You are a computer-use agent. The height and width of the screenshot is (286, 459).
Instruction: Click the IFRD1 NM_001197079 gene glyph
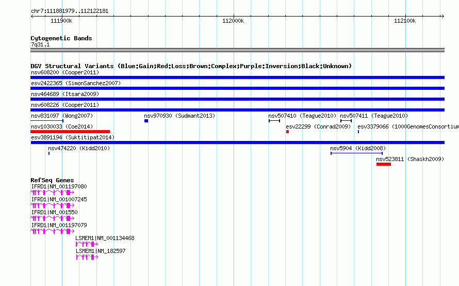tap(53, 231)
